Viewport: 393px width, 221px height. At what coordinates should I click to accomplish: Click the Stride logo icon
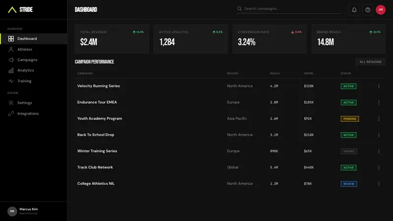coord(12,10)
